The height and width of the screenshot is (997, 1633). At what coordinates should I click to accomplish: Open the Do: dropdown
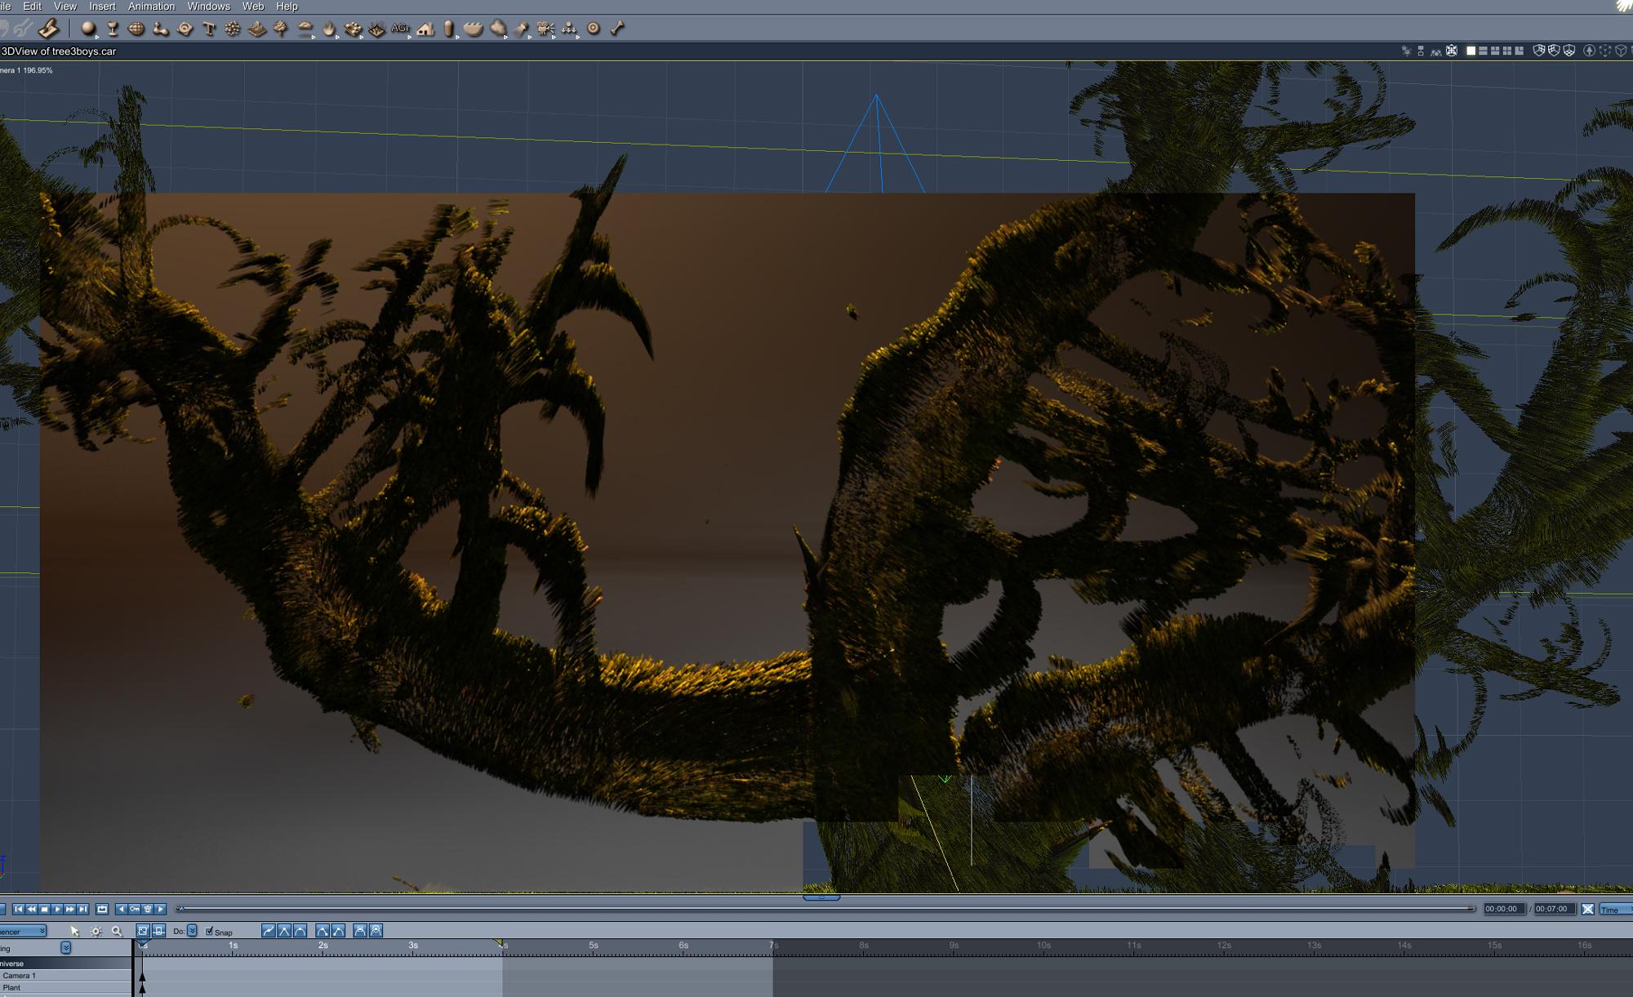(192, 931)
